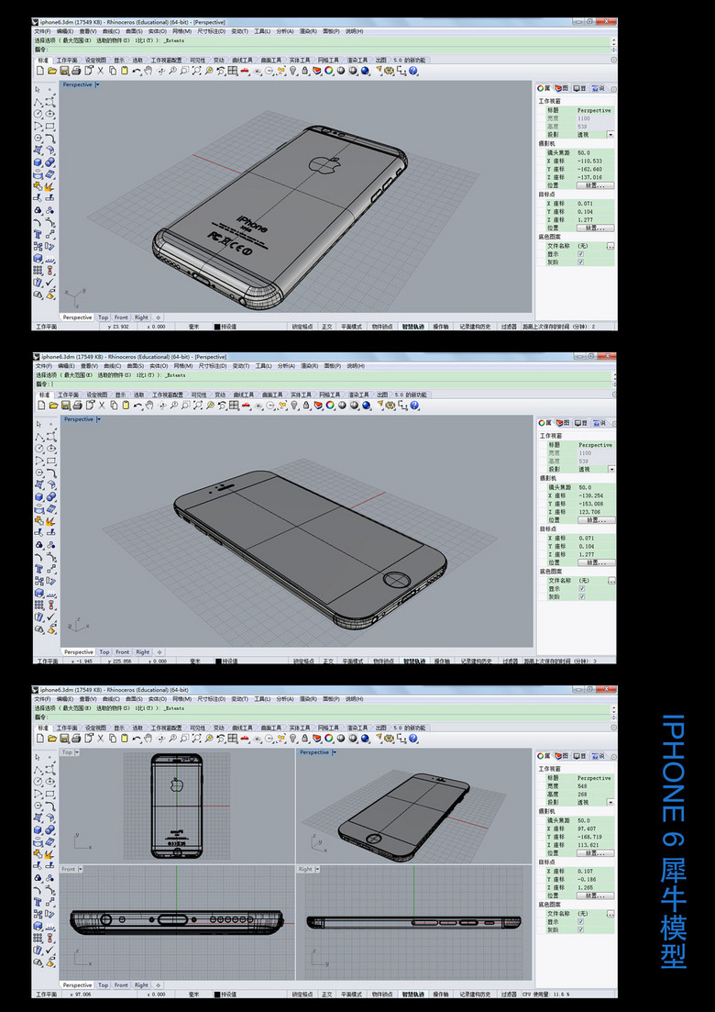The image size is (715, 1012).
Task: Select Circle tool in top window sidebar
Action: [x=38, y=113]
